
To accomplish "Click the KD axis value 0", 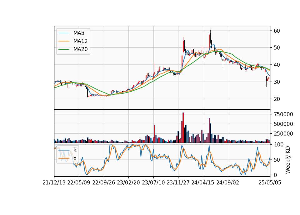I will (275, 175).
